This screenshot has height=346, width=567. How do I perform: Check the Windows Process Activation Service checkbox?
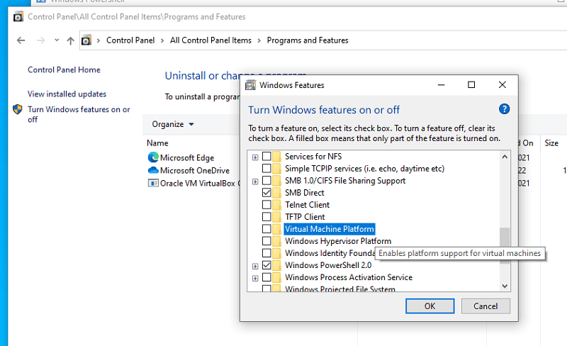click(266, 277)
